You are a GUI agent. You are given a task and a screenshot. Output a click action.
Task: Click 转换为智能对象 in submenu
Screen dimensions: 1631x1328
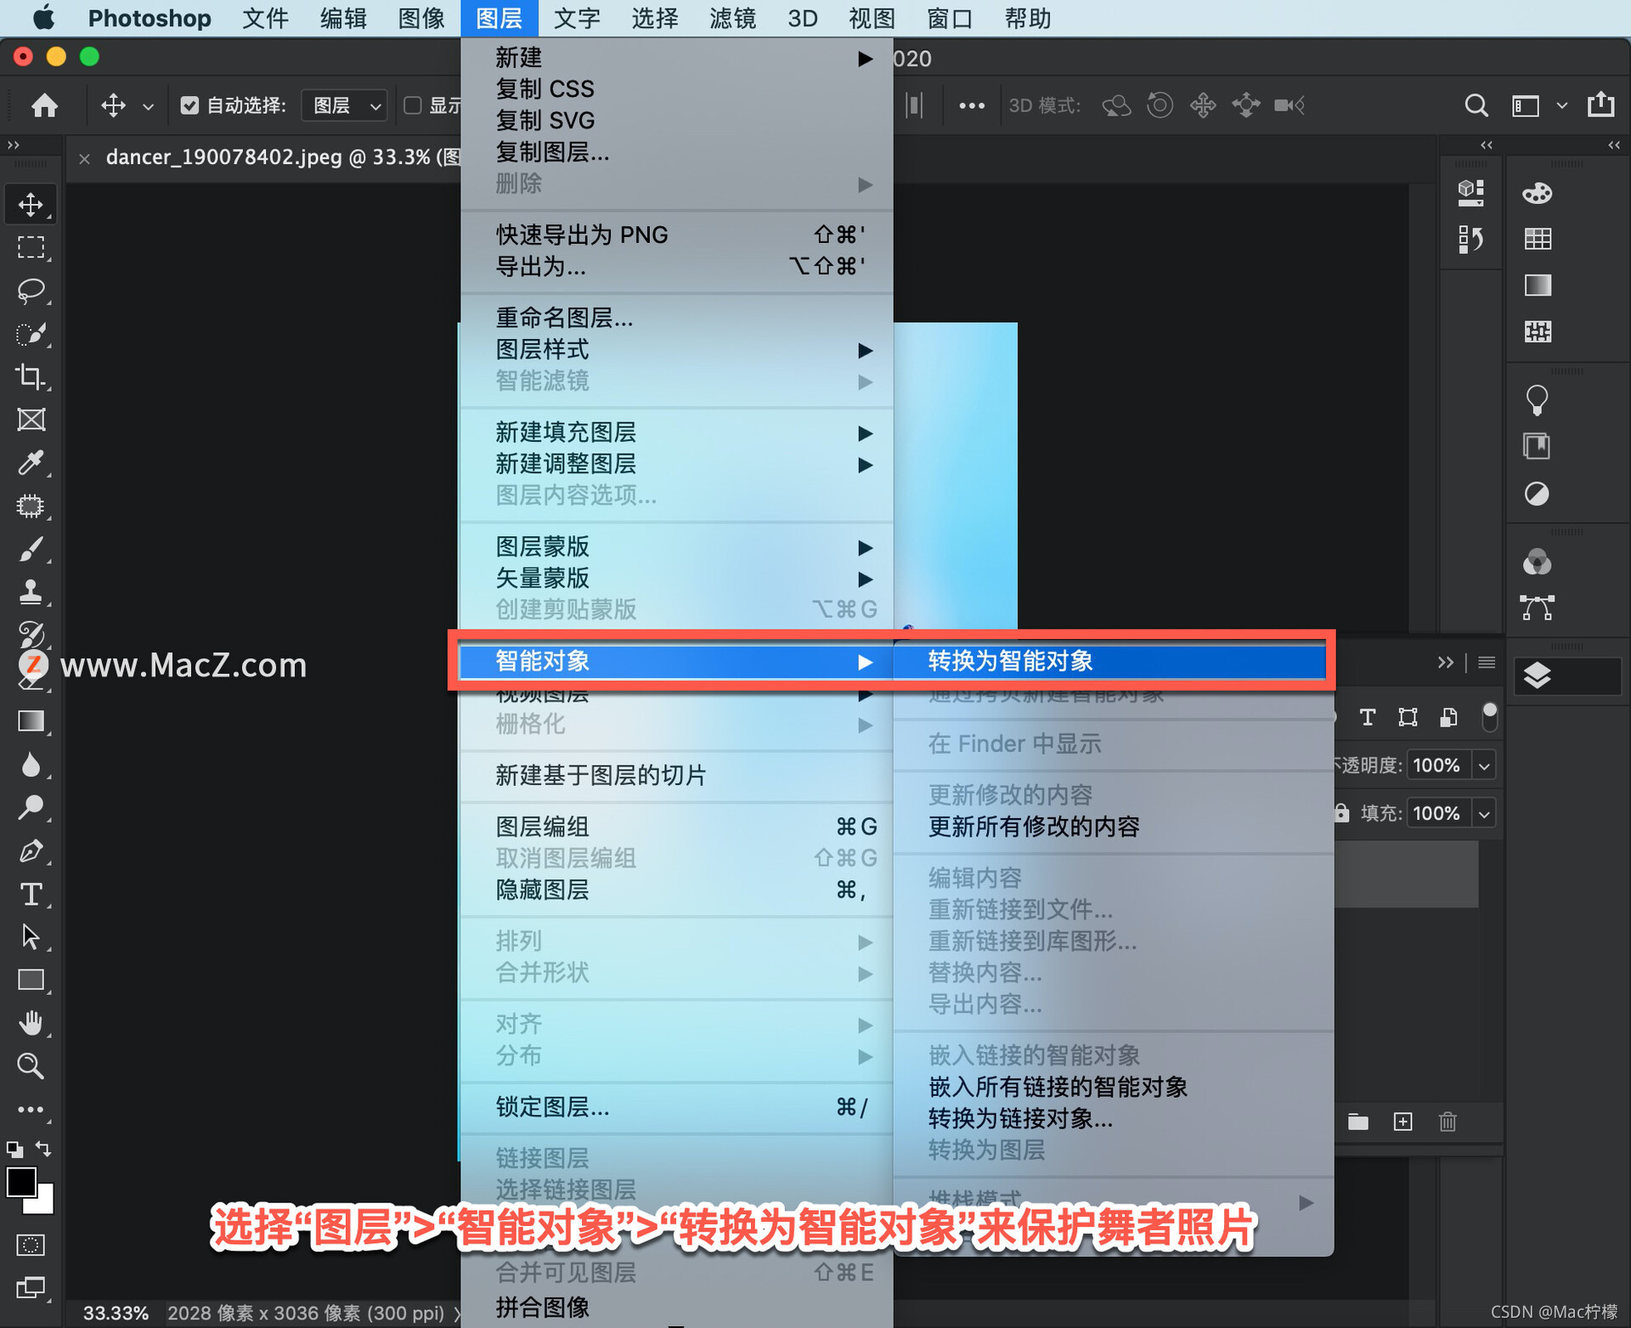click(x=1010, y=661)
